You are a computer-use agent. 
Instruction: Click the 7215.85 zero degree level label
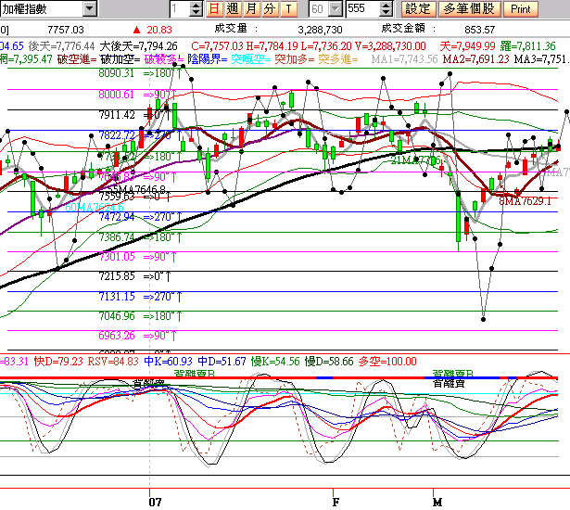[x=116, y=275]
